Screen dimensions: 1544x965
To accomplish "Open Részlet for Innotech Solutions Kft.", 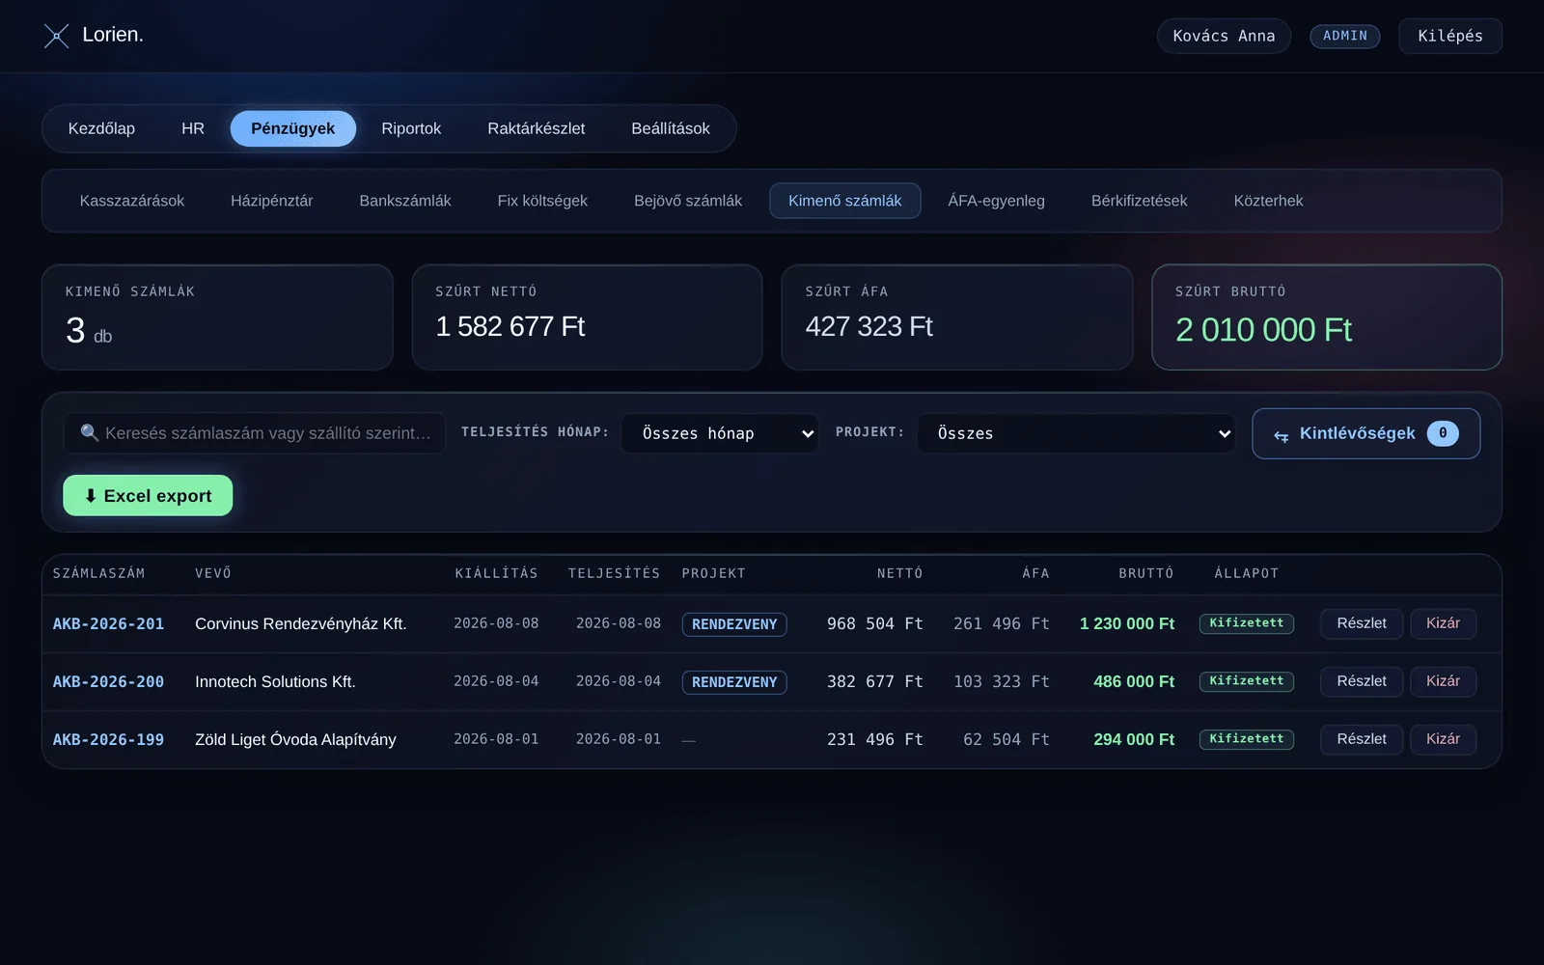I will (1362, 681).
